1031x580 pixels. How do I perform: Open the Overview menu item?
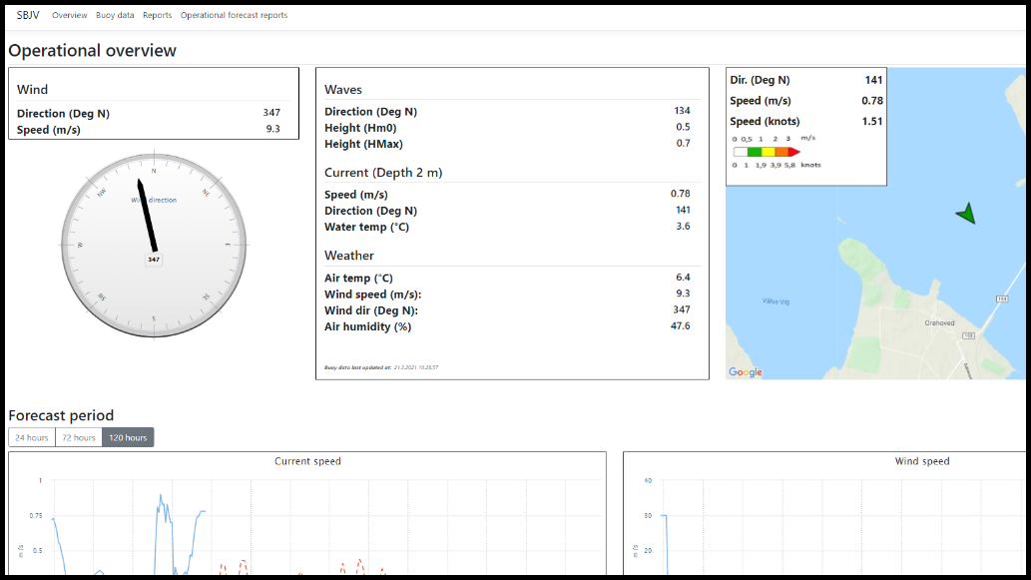(x=70, y=16)
